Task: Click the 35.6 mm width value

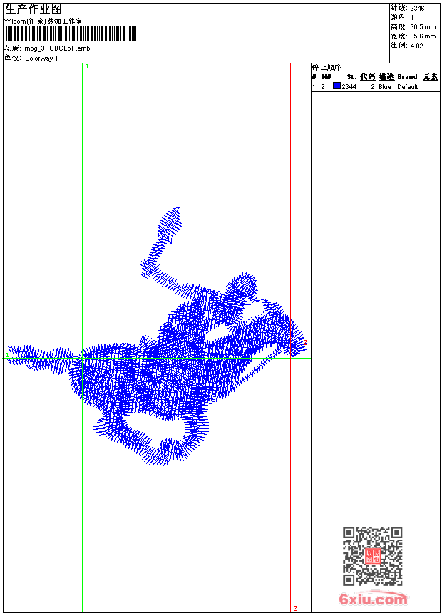Action: 423,36
